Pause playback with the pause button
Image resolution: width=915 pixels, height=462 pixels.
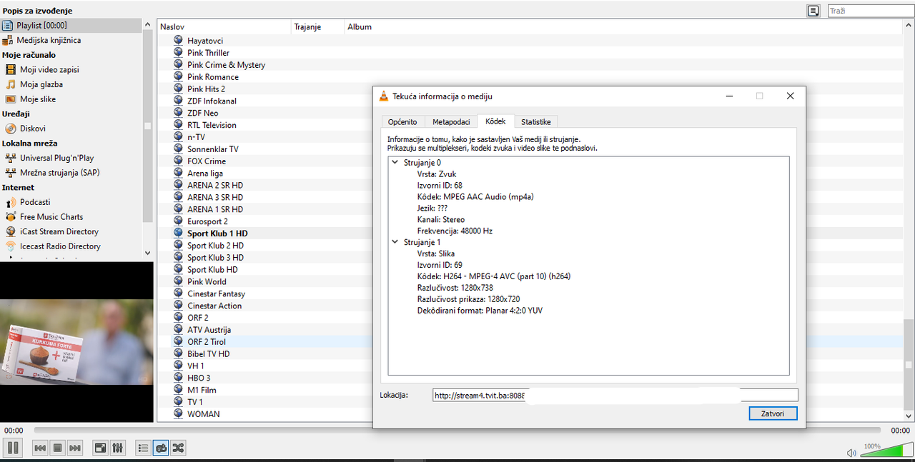coord(13,448)
